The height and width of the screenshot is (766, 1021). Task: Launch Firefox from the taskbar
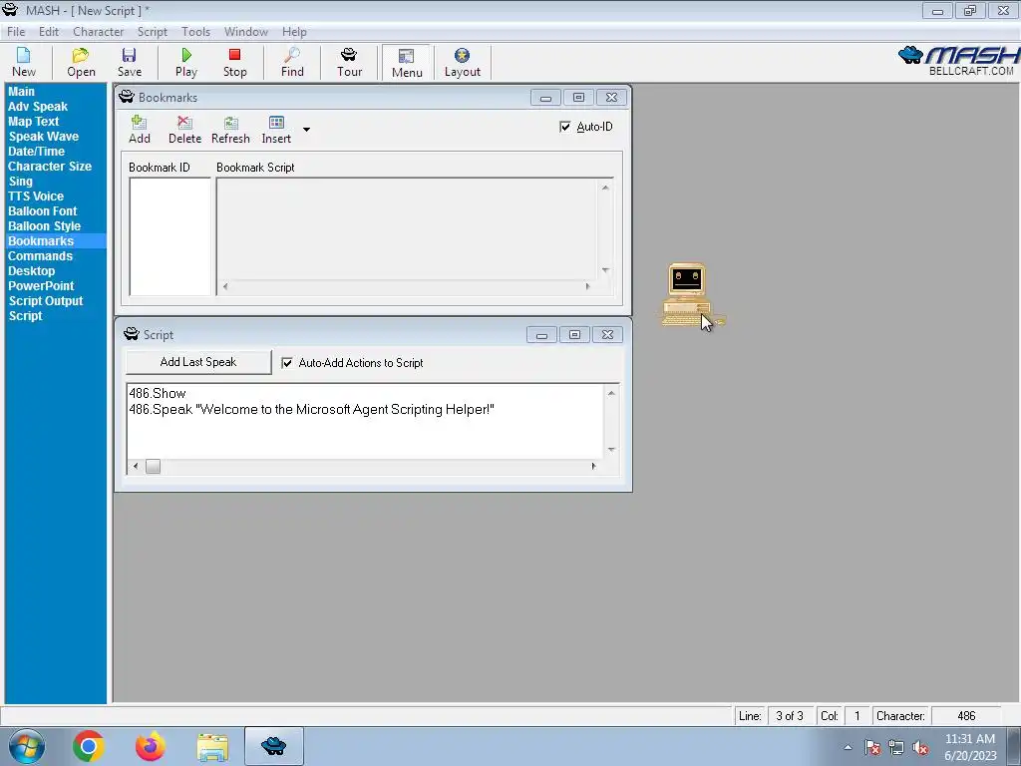pos(150,746)
